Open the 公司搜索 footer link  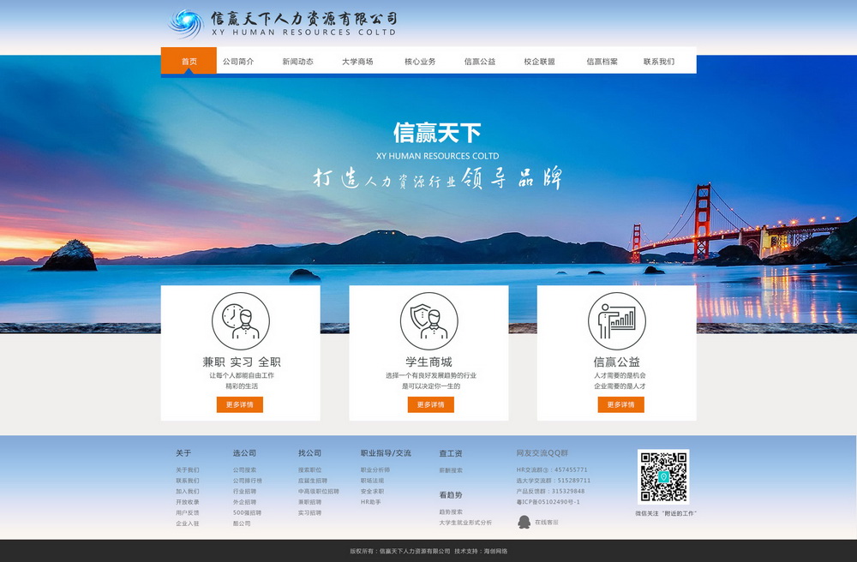pyautogui.click(x=244, y=470)
